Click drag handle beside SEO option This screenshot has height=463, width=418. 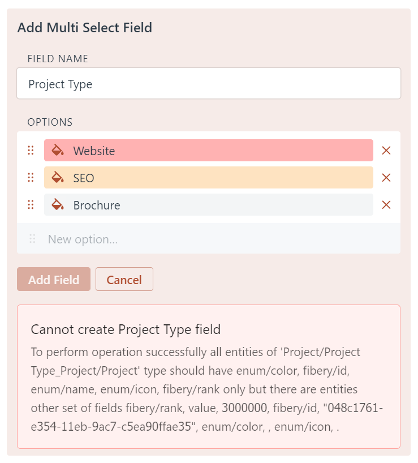tap(31, 178)
